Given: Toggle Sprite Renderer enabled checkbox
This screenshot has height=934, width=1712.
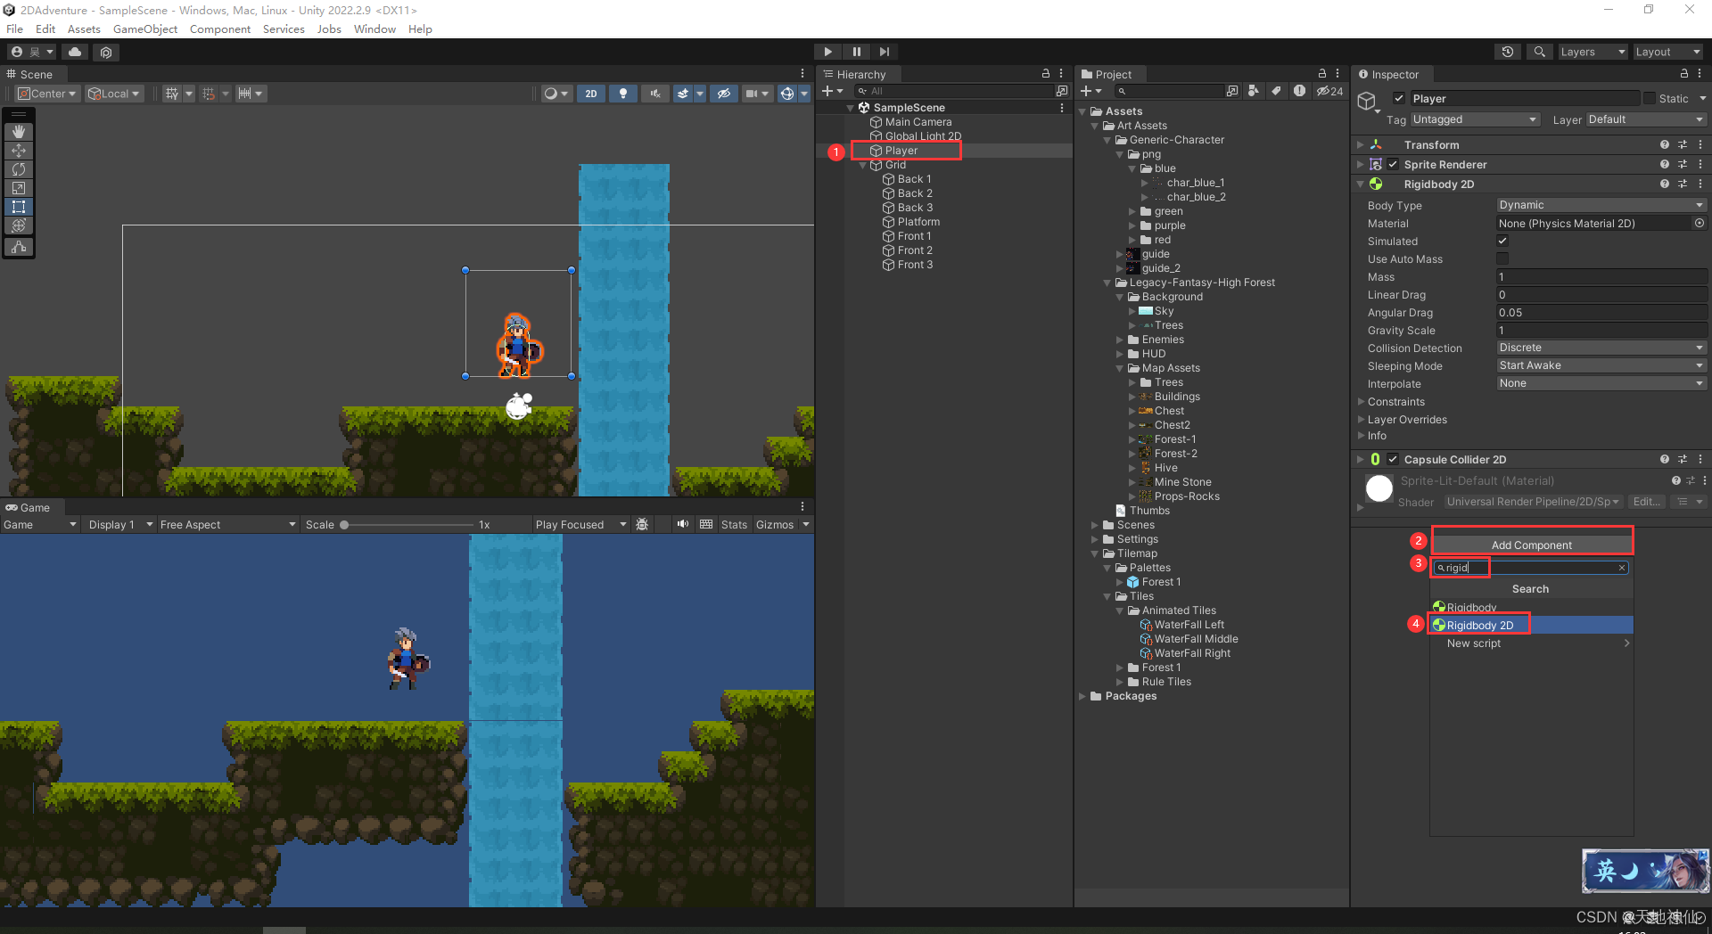Looking at the screenshot, I should tap(1393, 165).
